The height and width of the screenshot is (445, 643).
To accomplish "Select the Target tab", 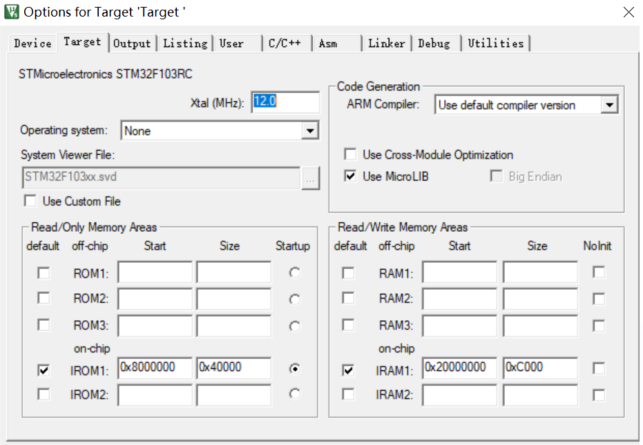I will 82,42.
